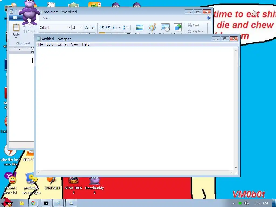Viewport: 276px width, 207px height.
Task: Click the Notepad vertical scrollbar down arrow
Action: click(x=236, y=168)
